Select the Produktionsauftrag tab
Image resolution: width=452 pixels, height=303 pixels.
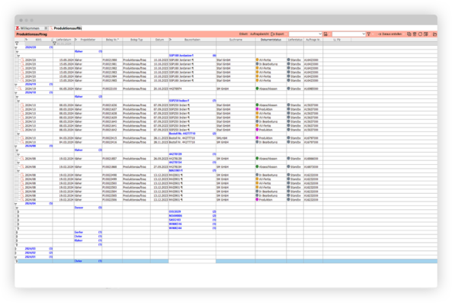point(67,28)
